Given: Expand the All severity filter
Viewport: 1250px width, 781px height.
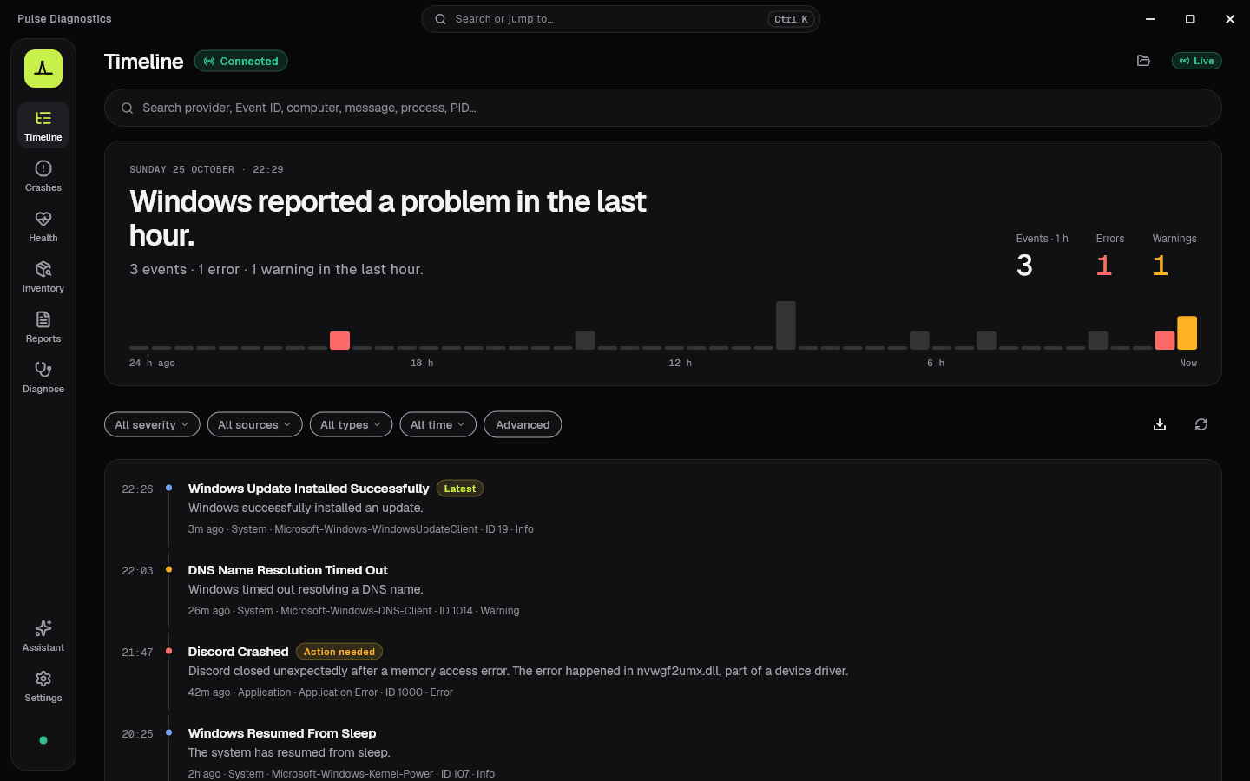Looking at the screenshot, I should click(152, 424).
